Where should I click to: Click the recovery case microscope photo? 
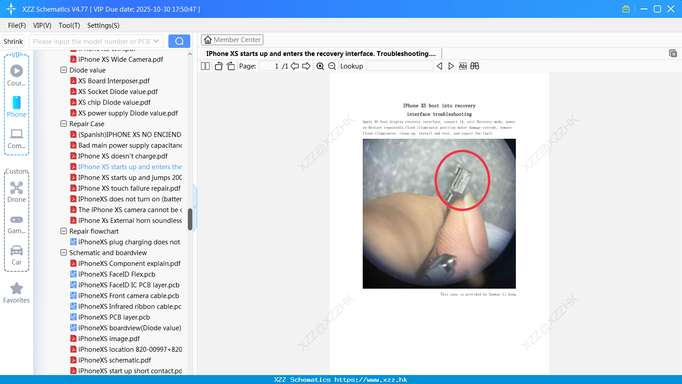tap(439, 213)
